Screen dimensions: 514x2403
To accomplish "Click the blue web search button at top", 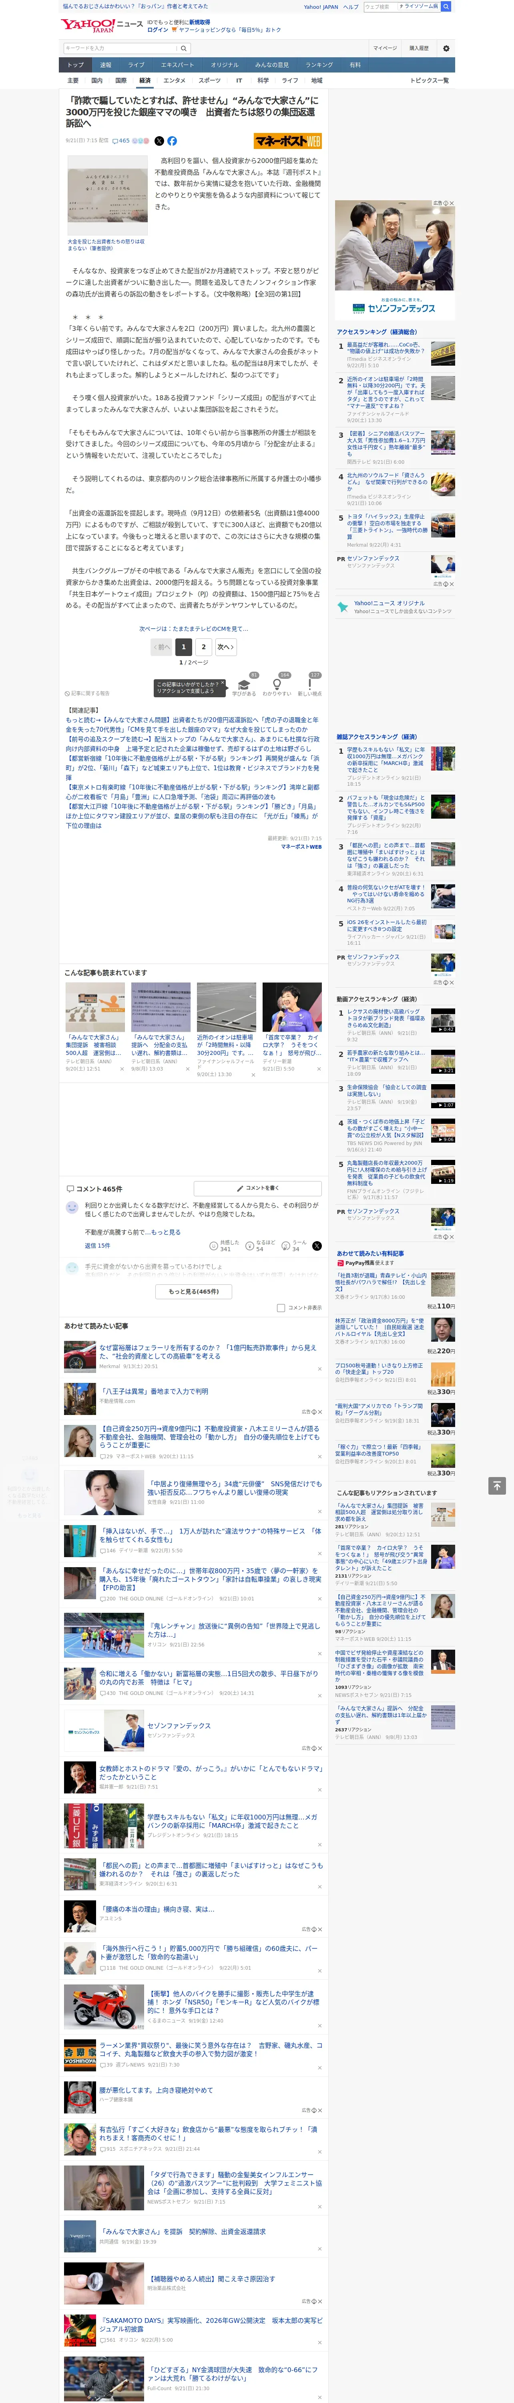I will point(446,6).
